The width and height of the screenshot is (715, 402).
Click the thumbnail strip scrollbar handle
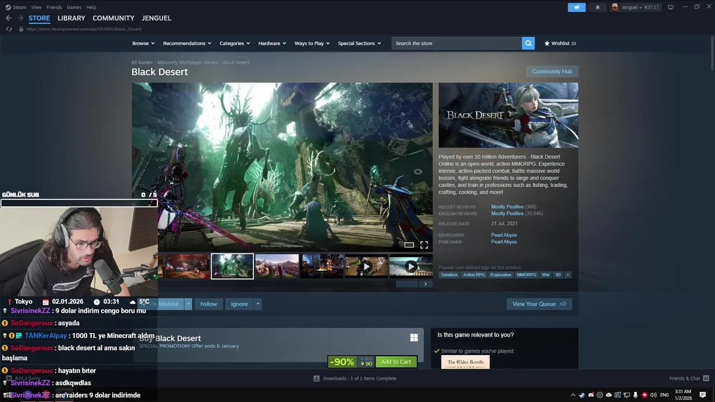click(407, 284)
